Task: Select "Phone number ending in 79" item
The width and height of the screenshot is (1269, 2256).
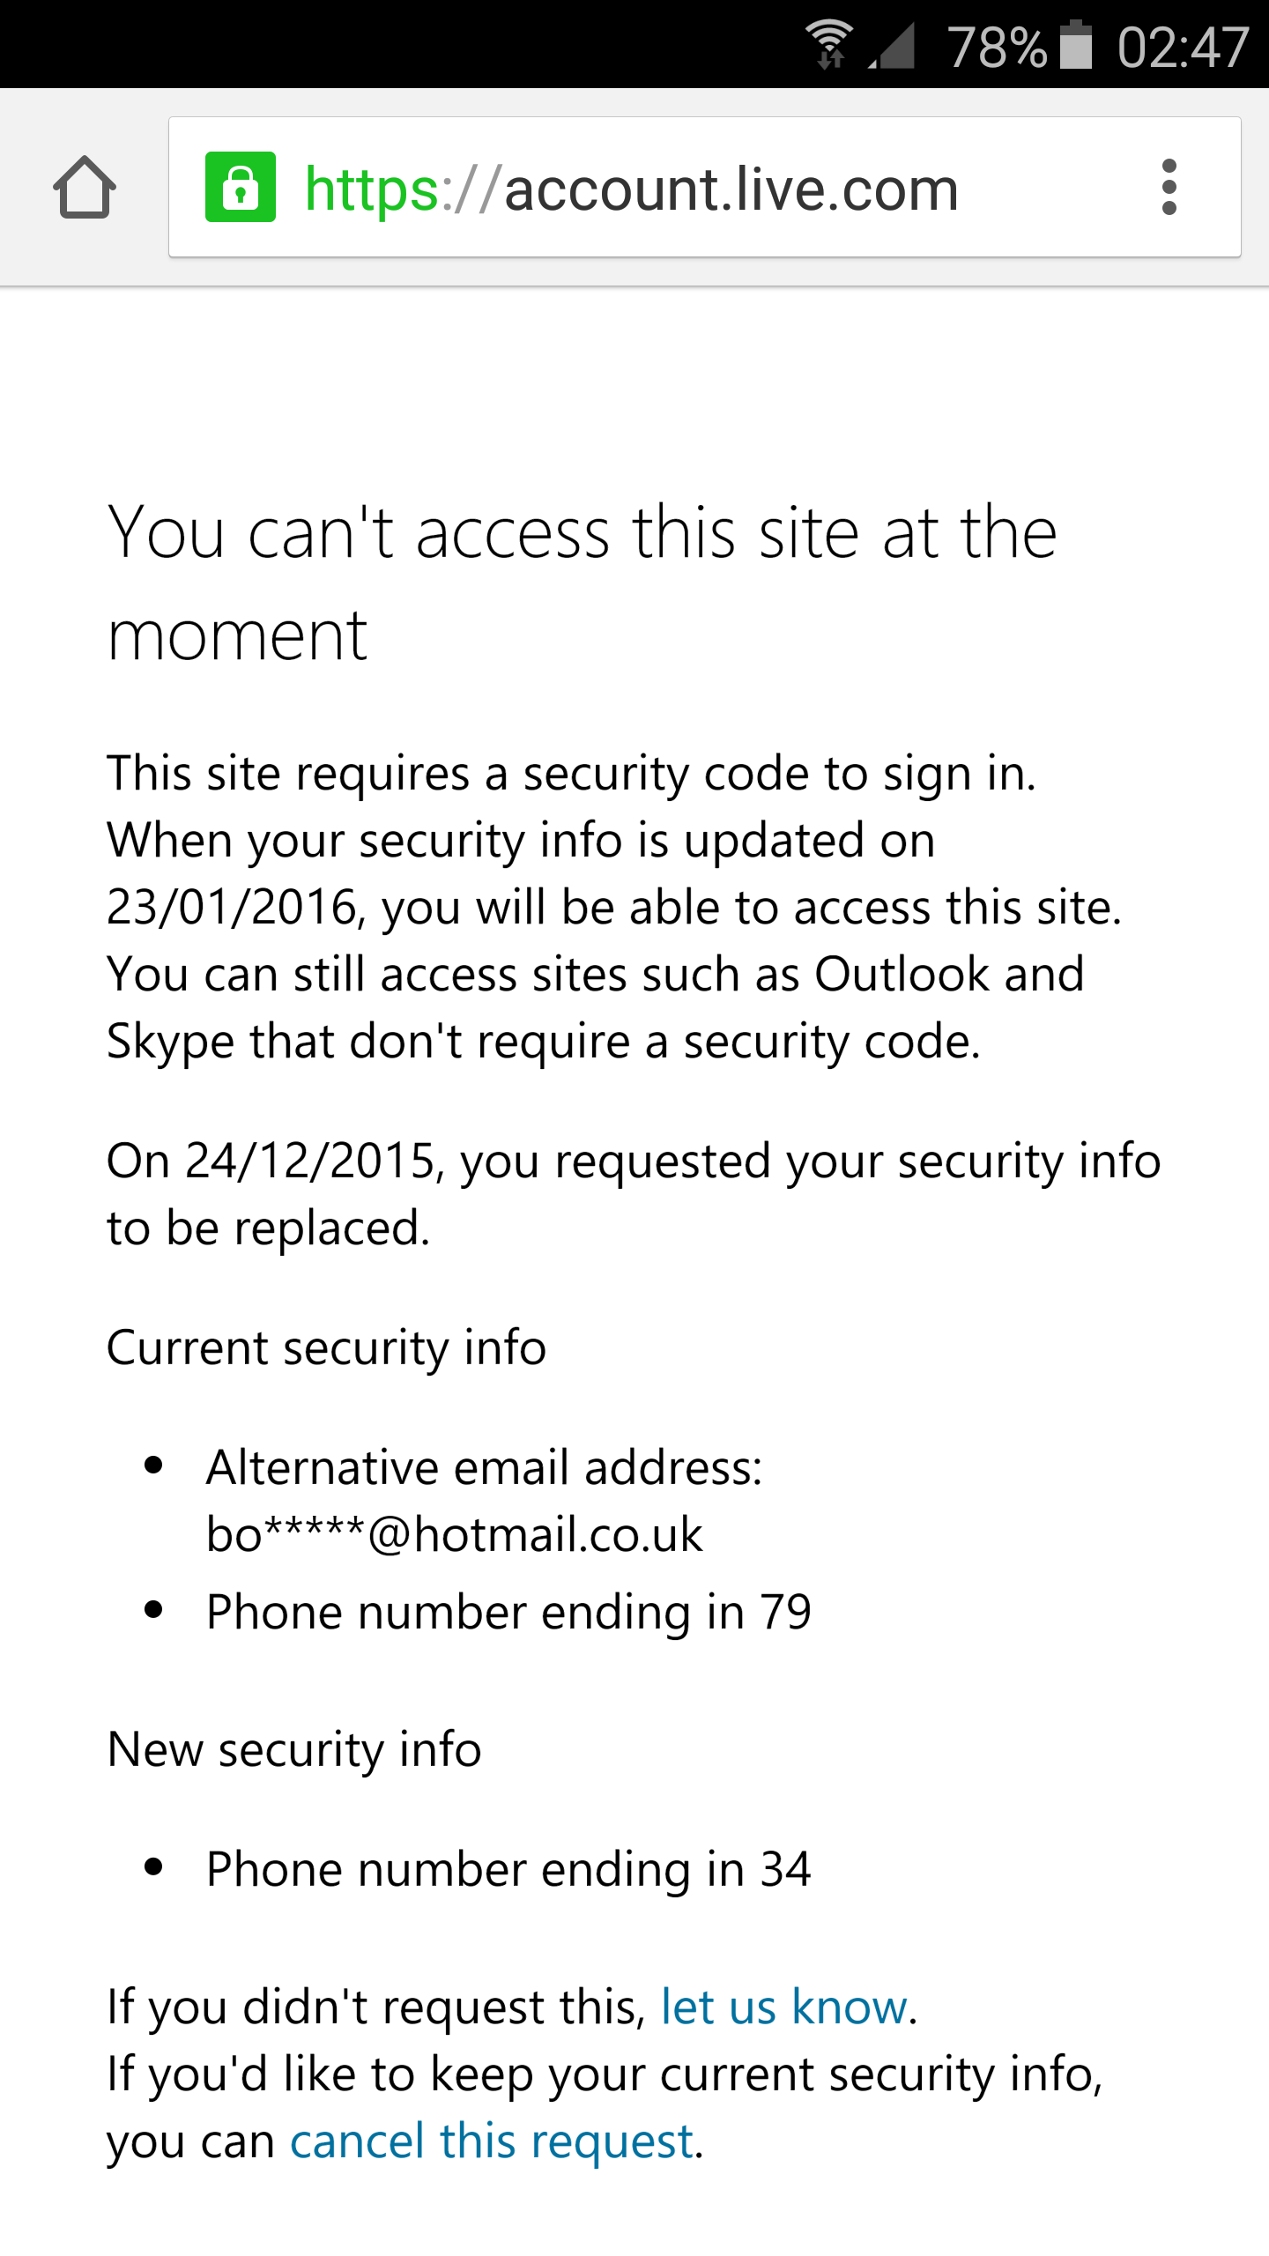Action: coord(508,1612)
